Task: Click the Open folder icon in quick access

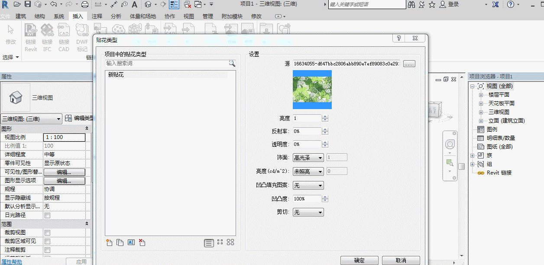Action: pyautogui.click(x=17, y=4)
